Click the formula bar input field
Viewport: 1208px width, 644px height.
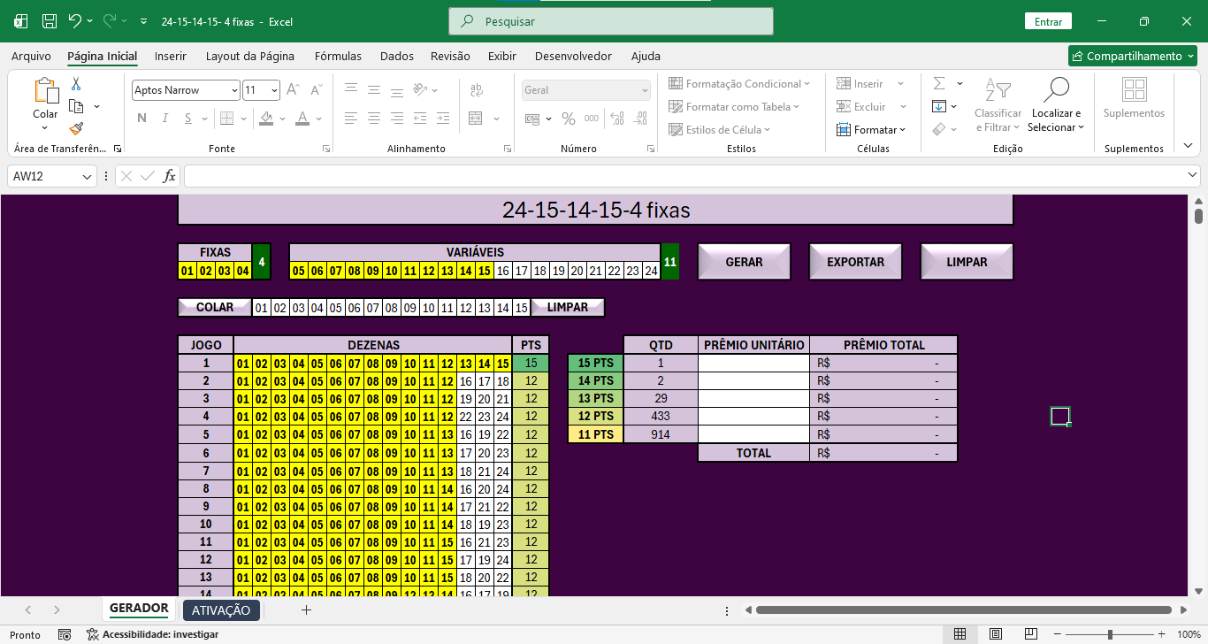click(x=683, y=176)
